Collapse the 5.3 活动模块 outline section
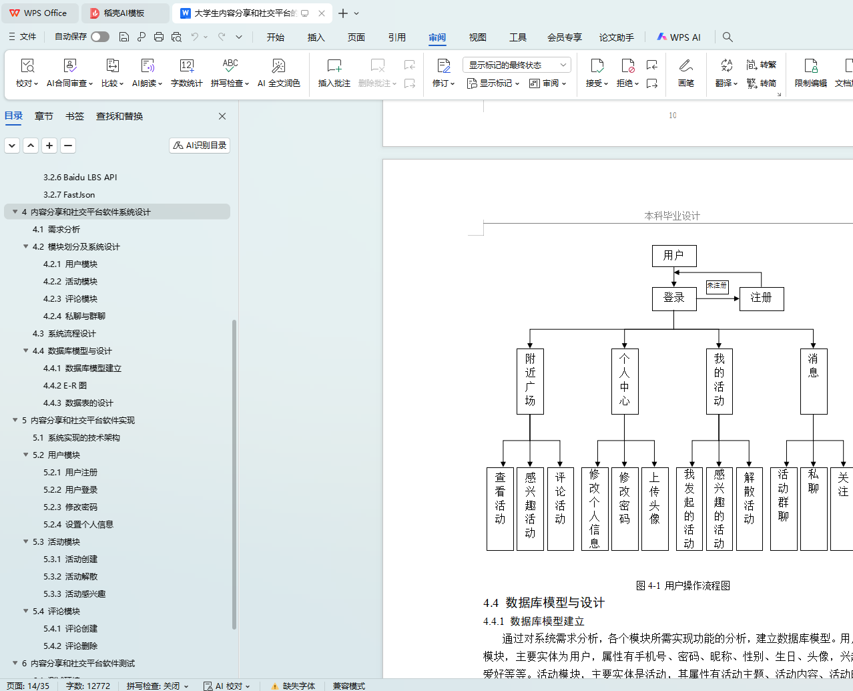 [x=26, y=542]
